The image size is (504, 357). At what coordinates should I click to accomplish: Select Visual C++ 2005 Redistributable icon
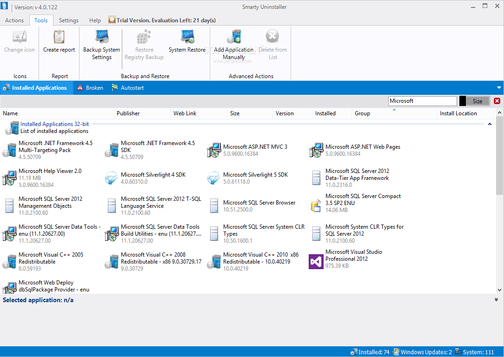click(x=9, y=262)
